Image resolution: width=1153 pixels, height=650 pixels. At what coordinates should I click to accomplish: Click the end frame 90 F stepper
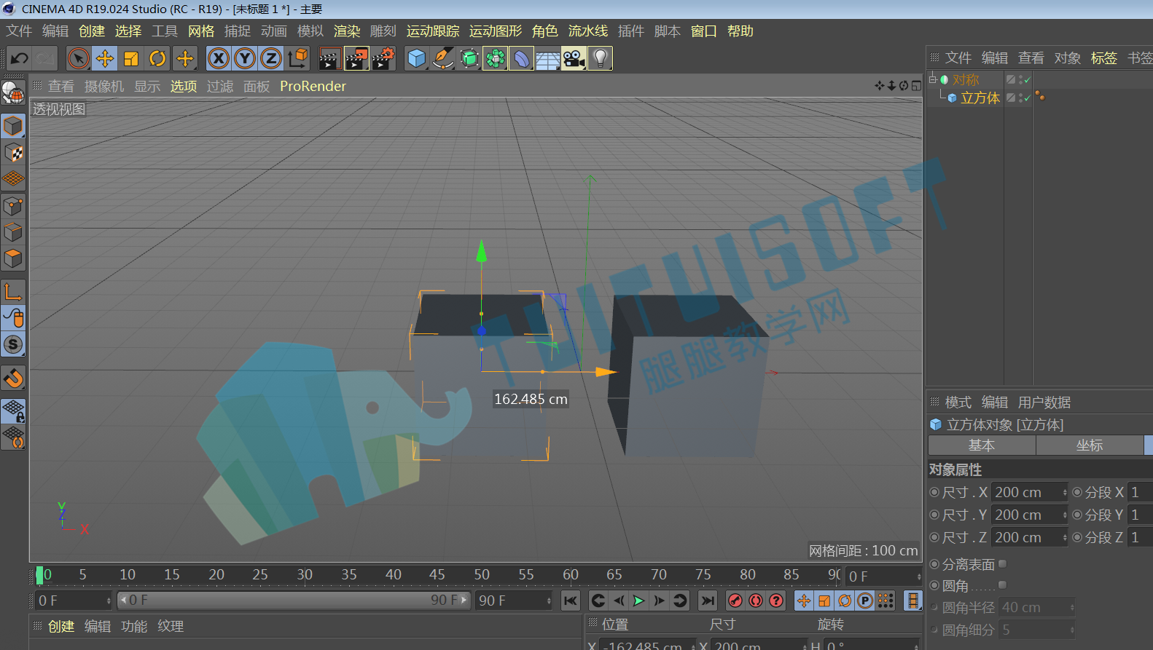coord(549,601)
